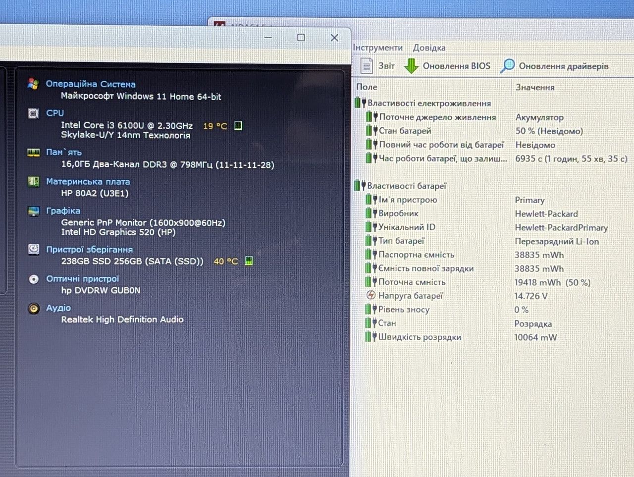Click the icon next to Поточне джерело живлення

pos(371,117)
